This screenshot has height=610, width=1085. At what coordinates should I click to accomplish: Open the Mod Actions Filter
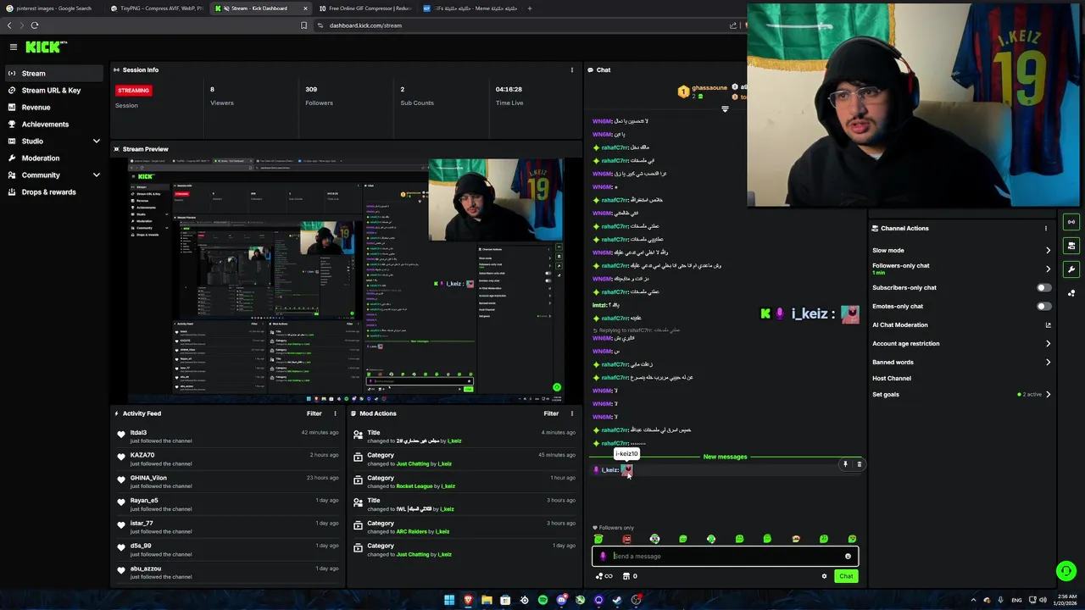[x=551, y=413]
